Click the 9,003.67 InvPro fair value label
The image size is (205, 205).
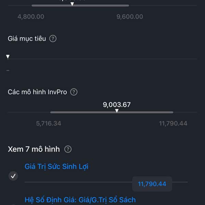[117, 105]
